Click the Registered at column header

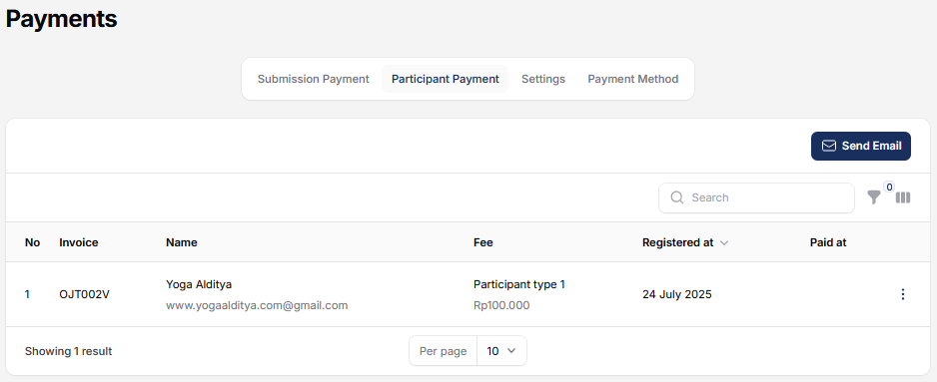(677, 242)
